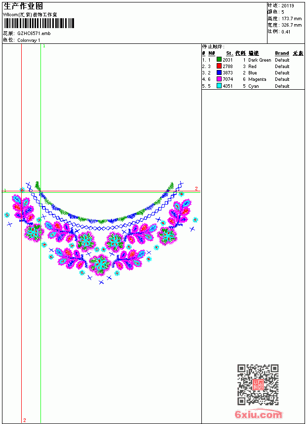Click the N# column header

click(212, 53)
